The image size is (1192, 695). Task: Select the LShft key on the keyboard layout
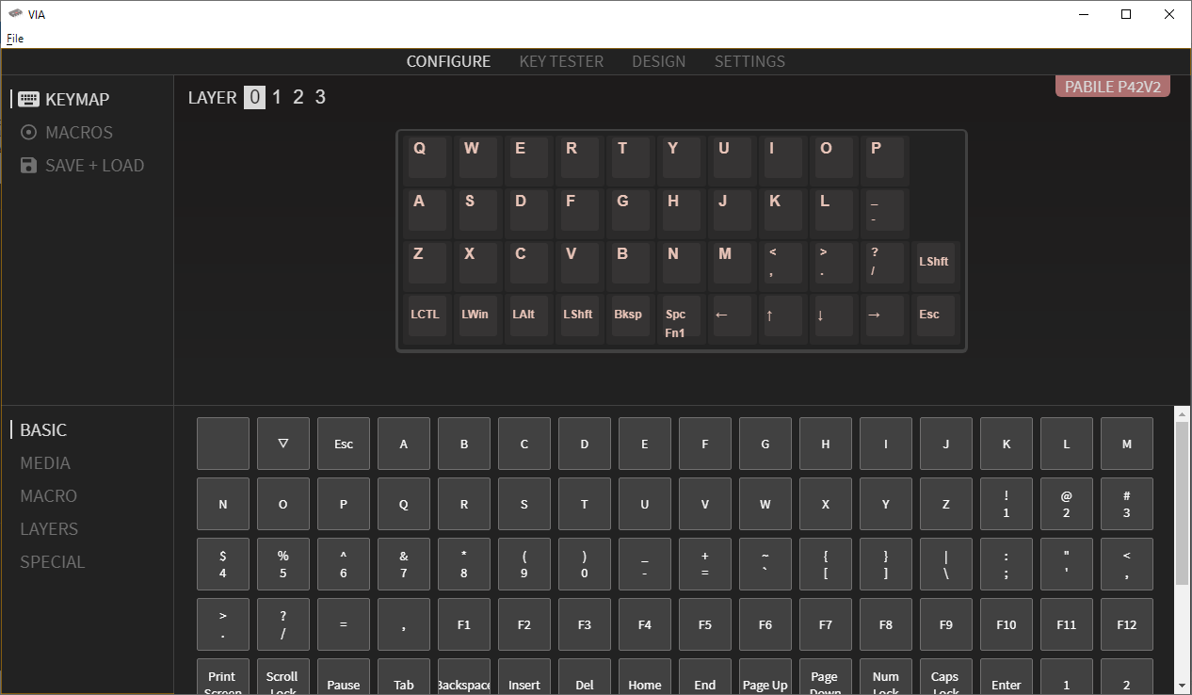[x=934, y=262]
